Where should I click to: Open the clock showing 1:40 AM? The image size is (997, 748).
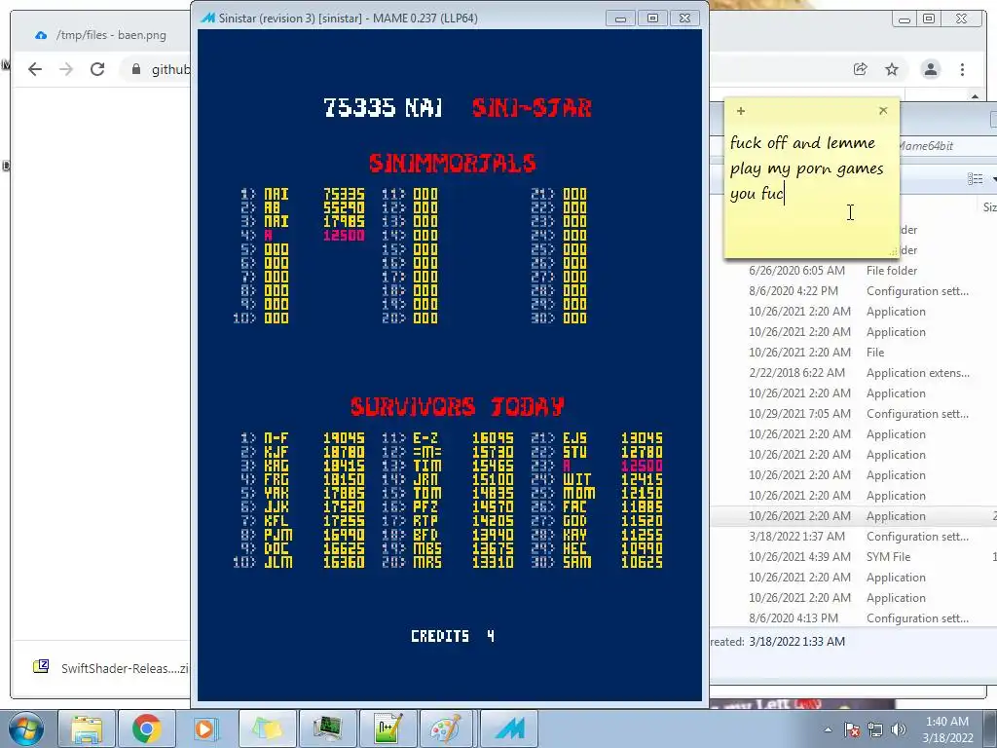(947, 729)
